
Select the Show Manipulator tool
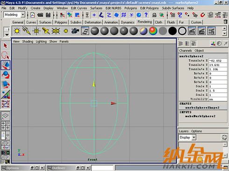point(6,94)
